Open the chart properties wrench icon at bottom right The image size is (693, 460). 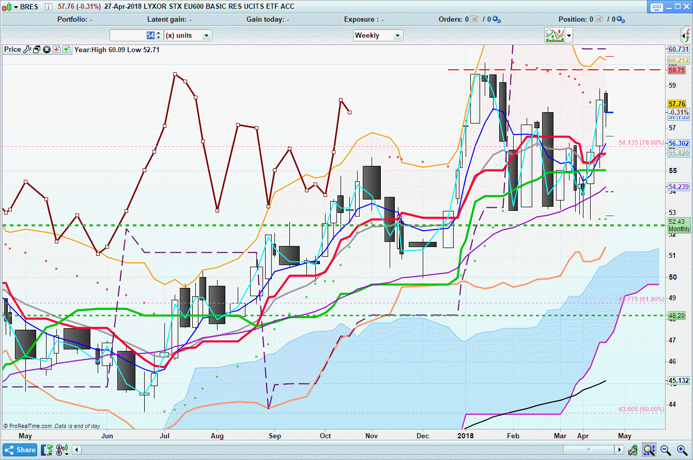634,450
